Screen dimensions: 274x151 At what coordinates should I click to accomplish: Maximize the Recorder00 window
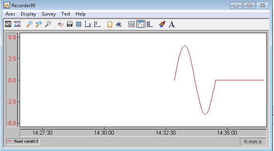[249, 6]
